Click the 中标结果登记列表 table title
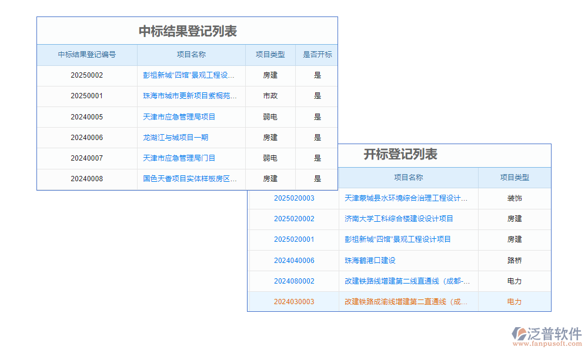The height and width of the screenshot is (353, 588). click(x=187, y=30)
